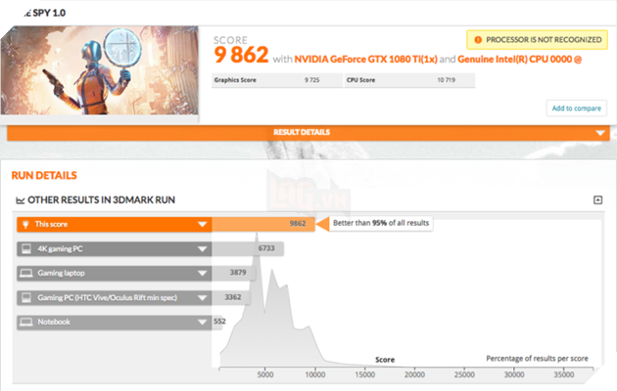Expand the 4K gaming PC dropdown arrow
The image size is (617, 391).
point(202,249)
